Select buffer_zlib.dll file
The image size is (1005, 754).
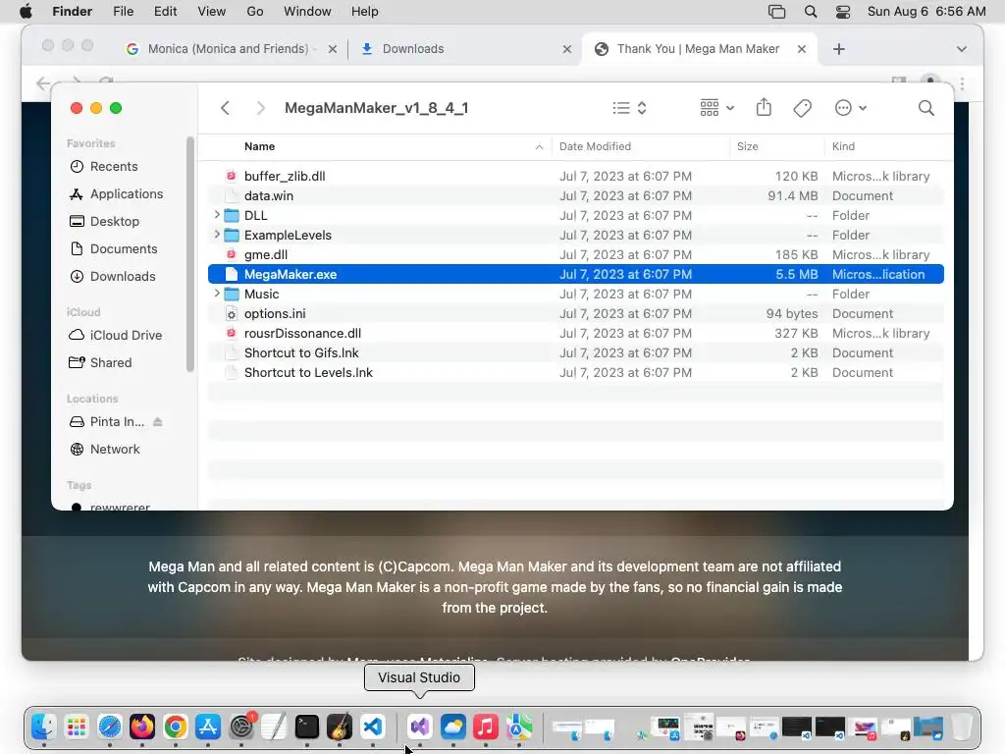[575, 176]
